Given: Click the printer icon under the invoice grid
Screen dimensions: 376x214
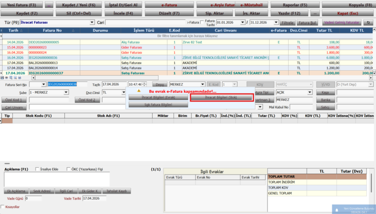Looking at the screenshot, I should [x=20, y=78].
